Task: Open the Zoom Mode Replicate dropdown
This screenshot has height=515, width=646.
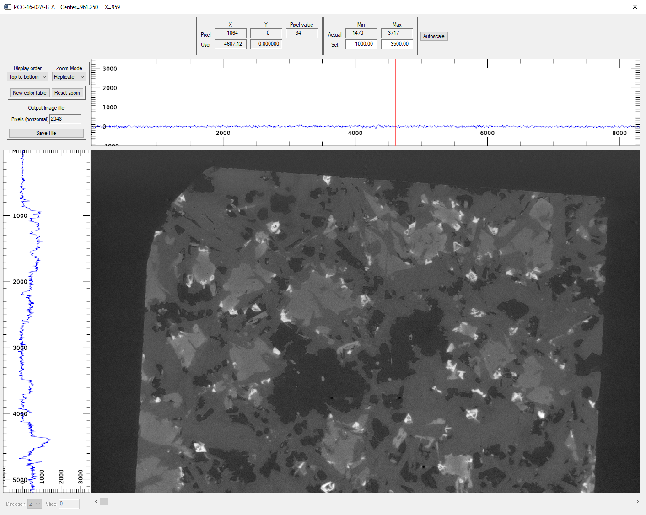Action: 69,77
